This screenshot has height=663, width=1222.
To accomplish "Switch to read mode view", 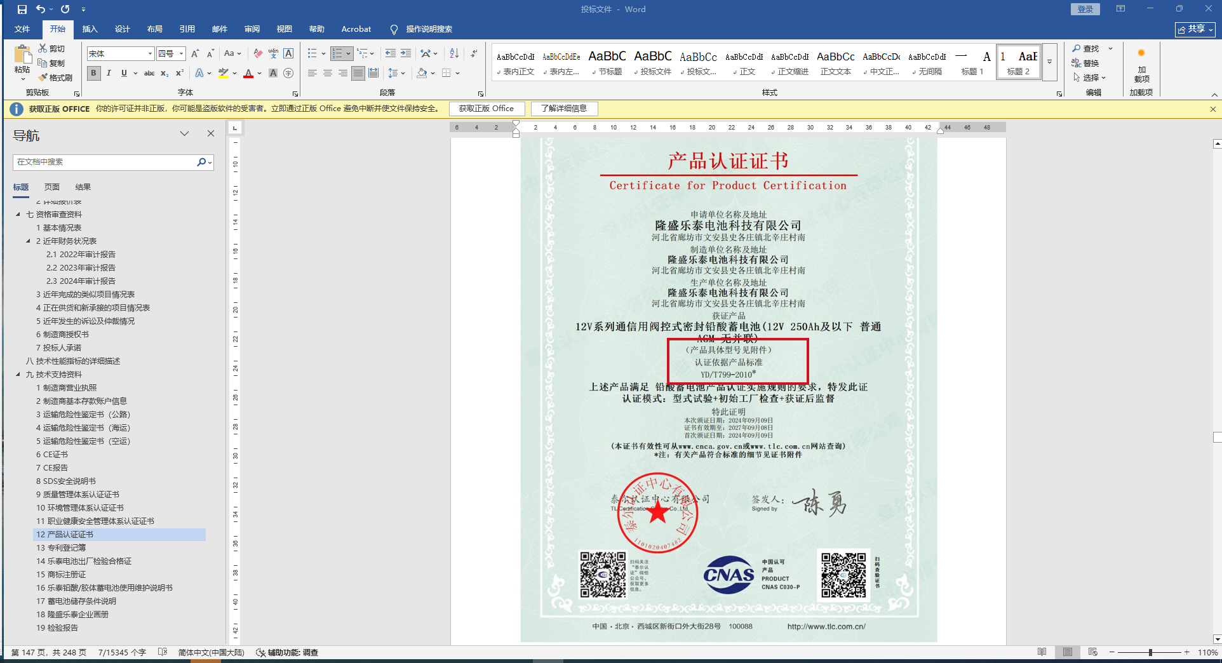I will pyautogui.click(x=1042, y=652).
